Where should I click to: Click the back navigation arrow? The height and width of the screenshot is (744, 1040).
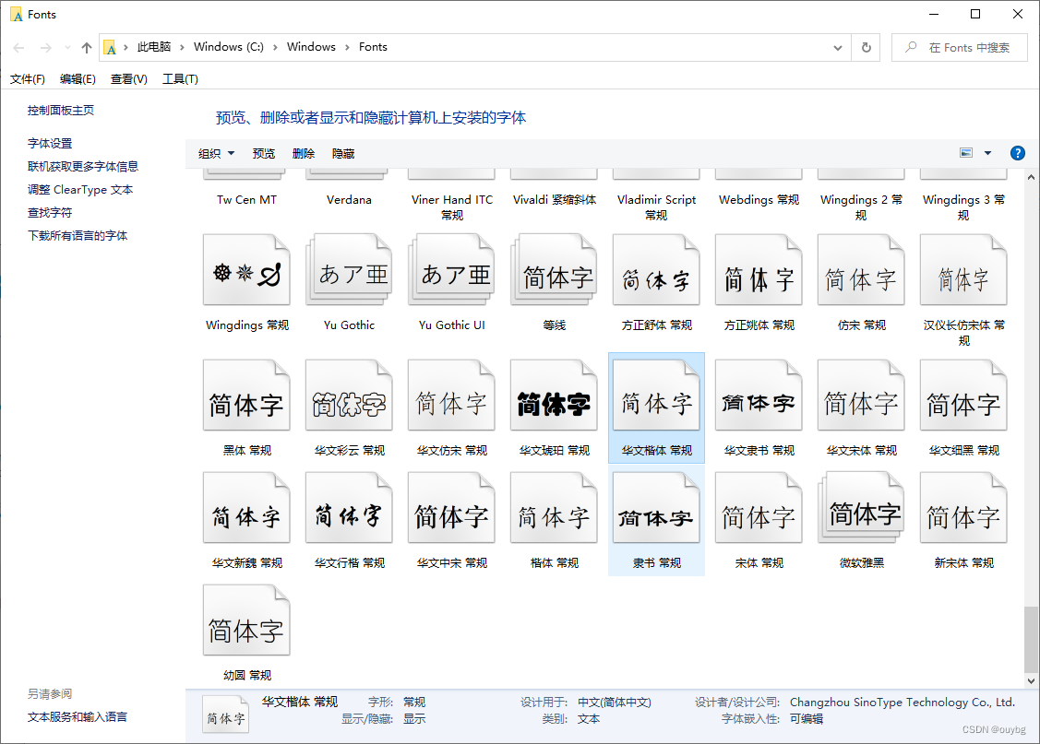coord(18,46)
